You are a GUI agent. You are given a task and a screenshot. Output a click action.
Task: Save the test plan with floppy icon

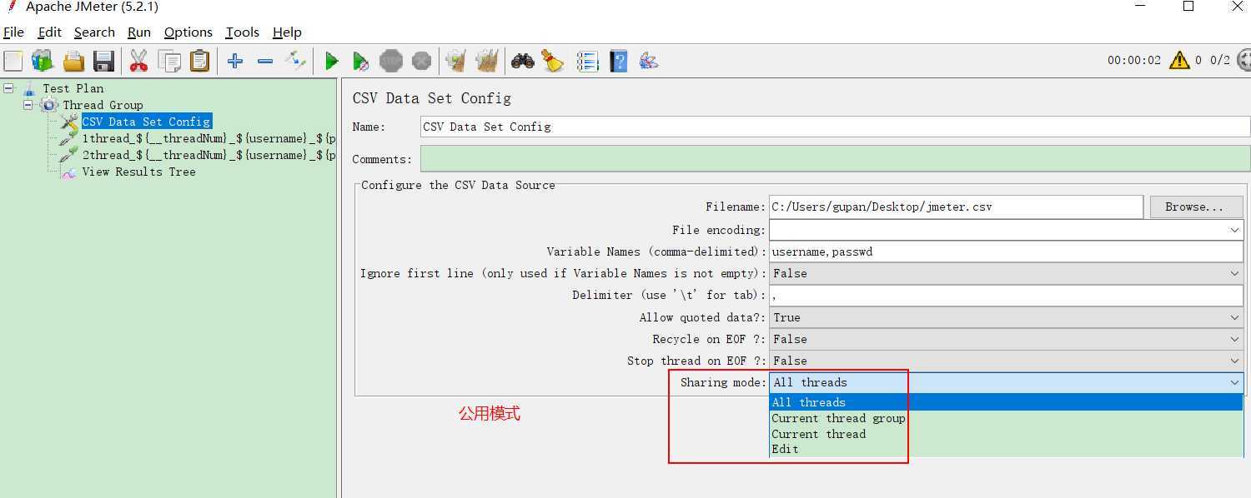click(x=103, y=61)
